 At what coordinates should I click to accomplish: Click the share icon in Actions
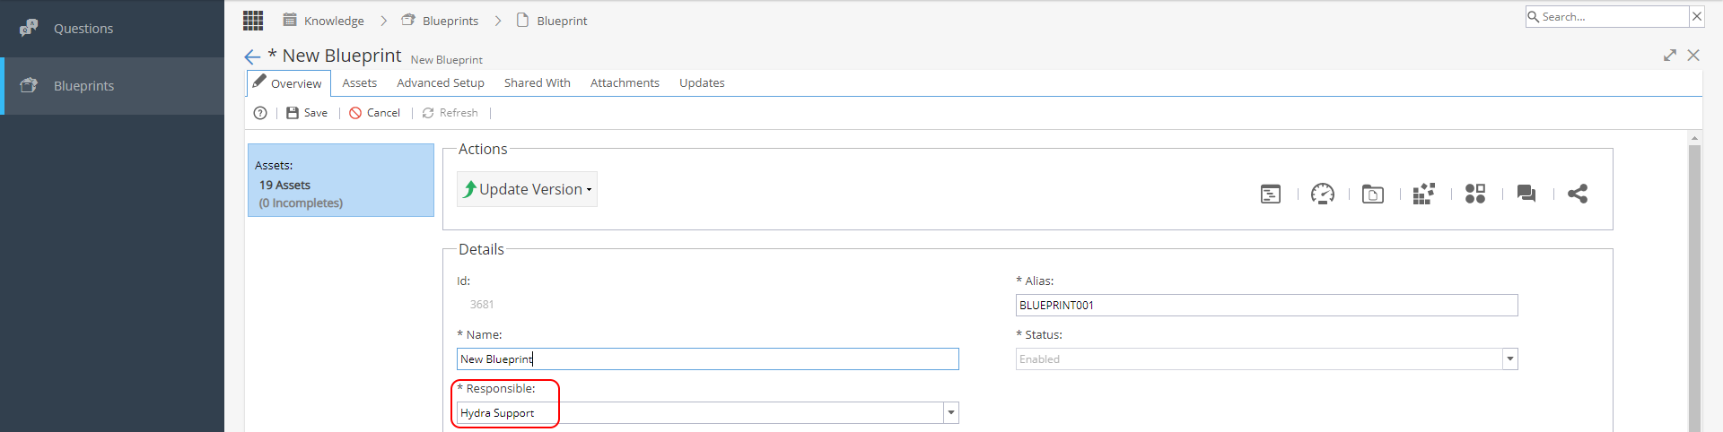pos(1578,194)
